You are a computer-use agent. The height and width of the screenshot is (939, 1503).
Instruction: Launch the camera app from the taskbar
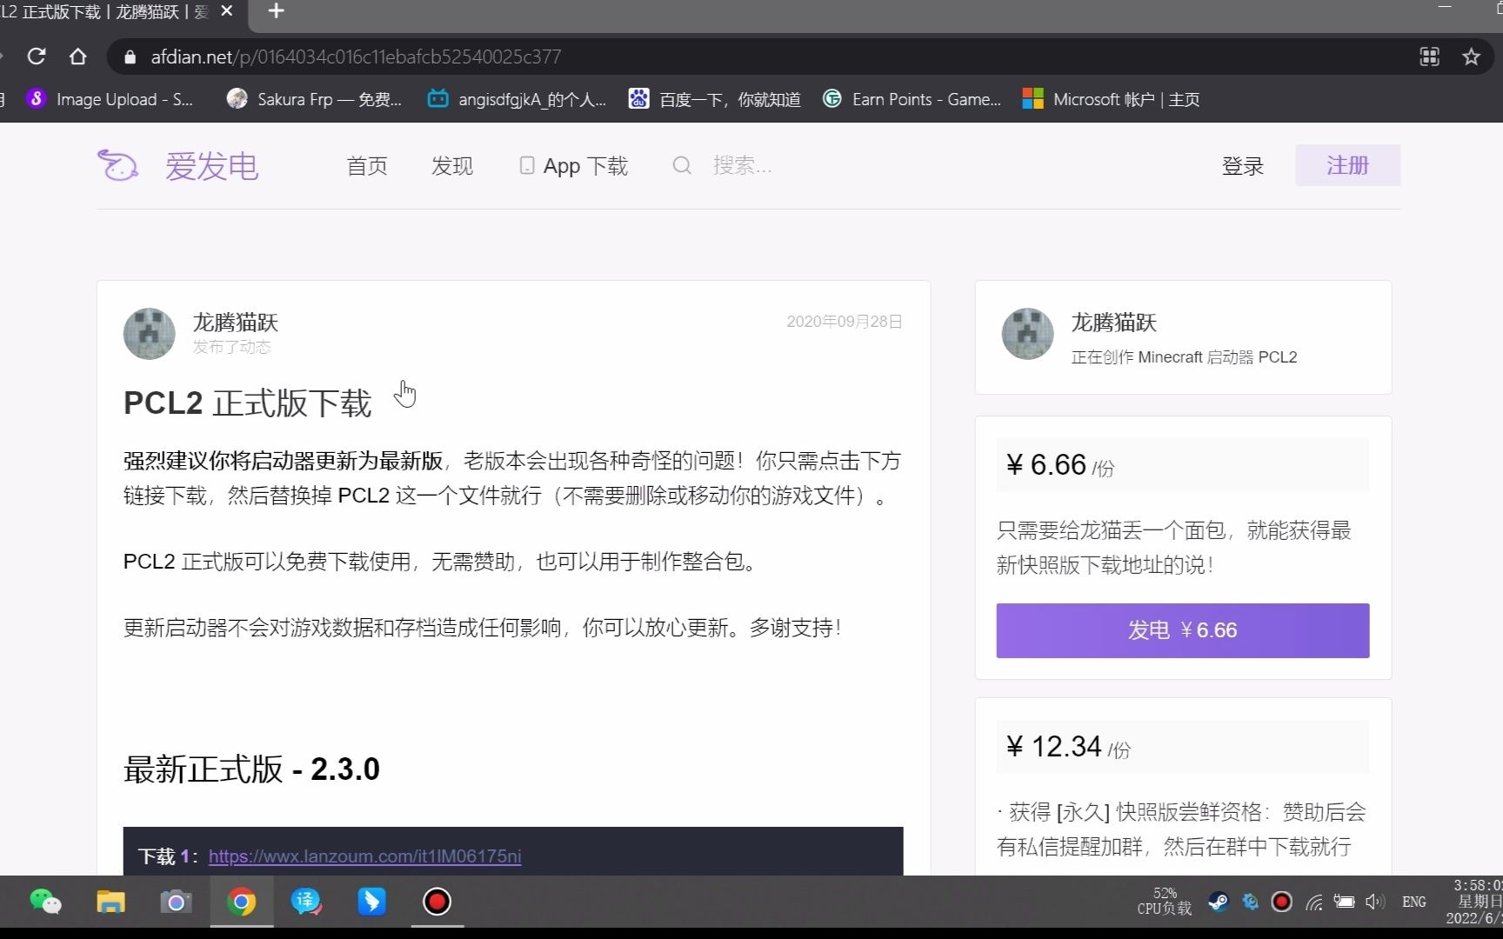point(176,902)
